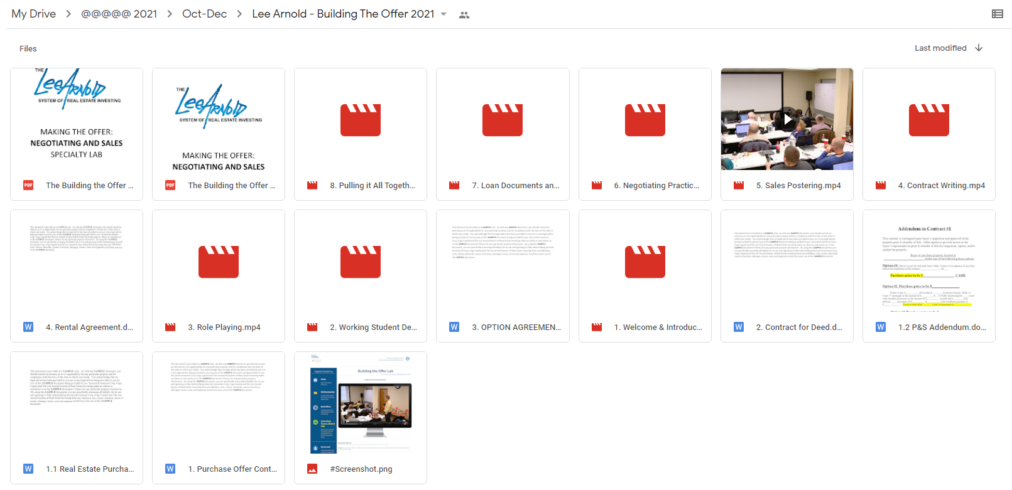This screenshot has width=1012, height=490.
Task: Play the 5. Sales Postering video preview
Action: click(787, 119)
